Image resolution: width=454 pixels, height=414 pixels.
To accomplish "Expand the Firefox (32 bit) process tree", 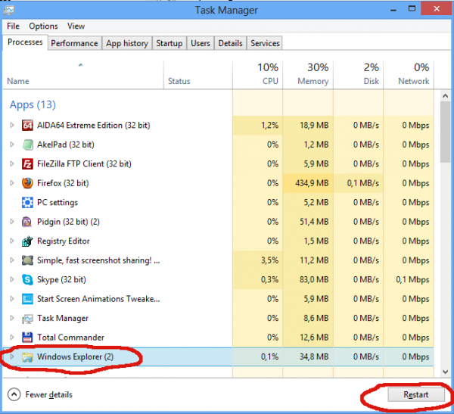I will click(11, 183).
